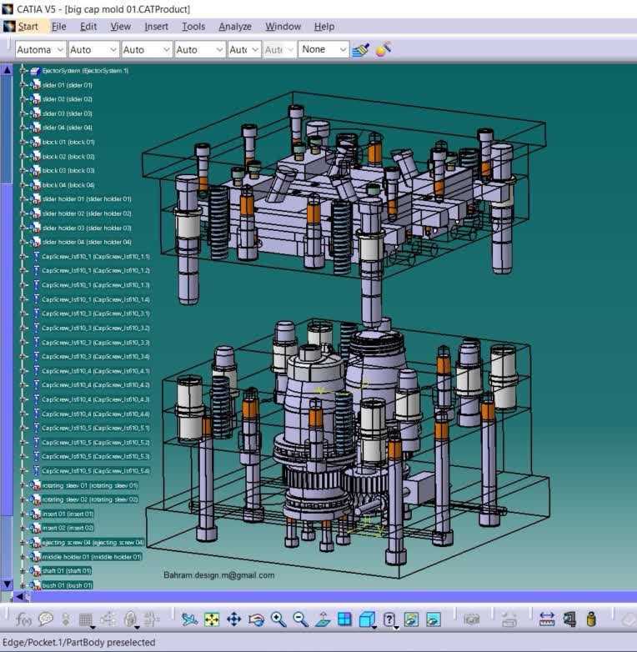
Task: Expand the rotating sleev 01 node
Action: (23, 485)
